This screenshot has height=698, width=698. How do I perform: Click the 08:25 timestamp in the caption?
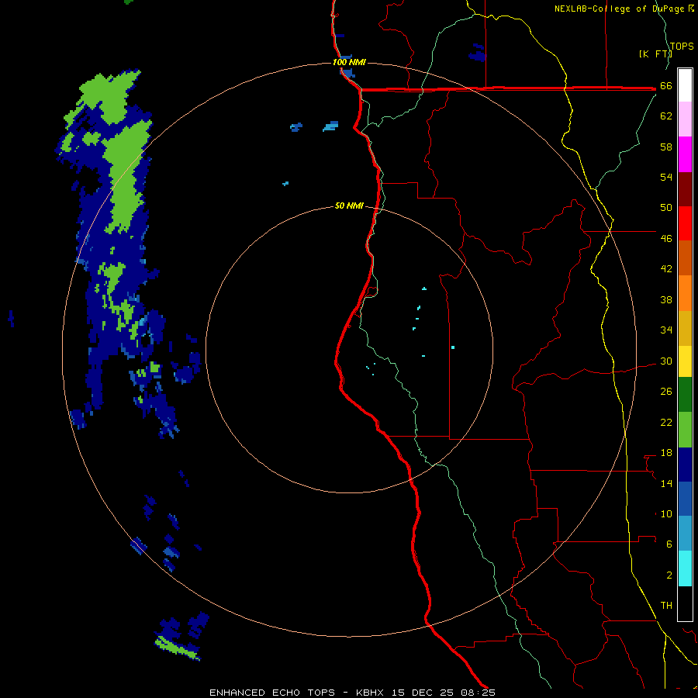(478, 693)
